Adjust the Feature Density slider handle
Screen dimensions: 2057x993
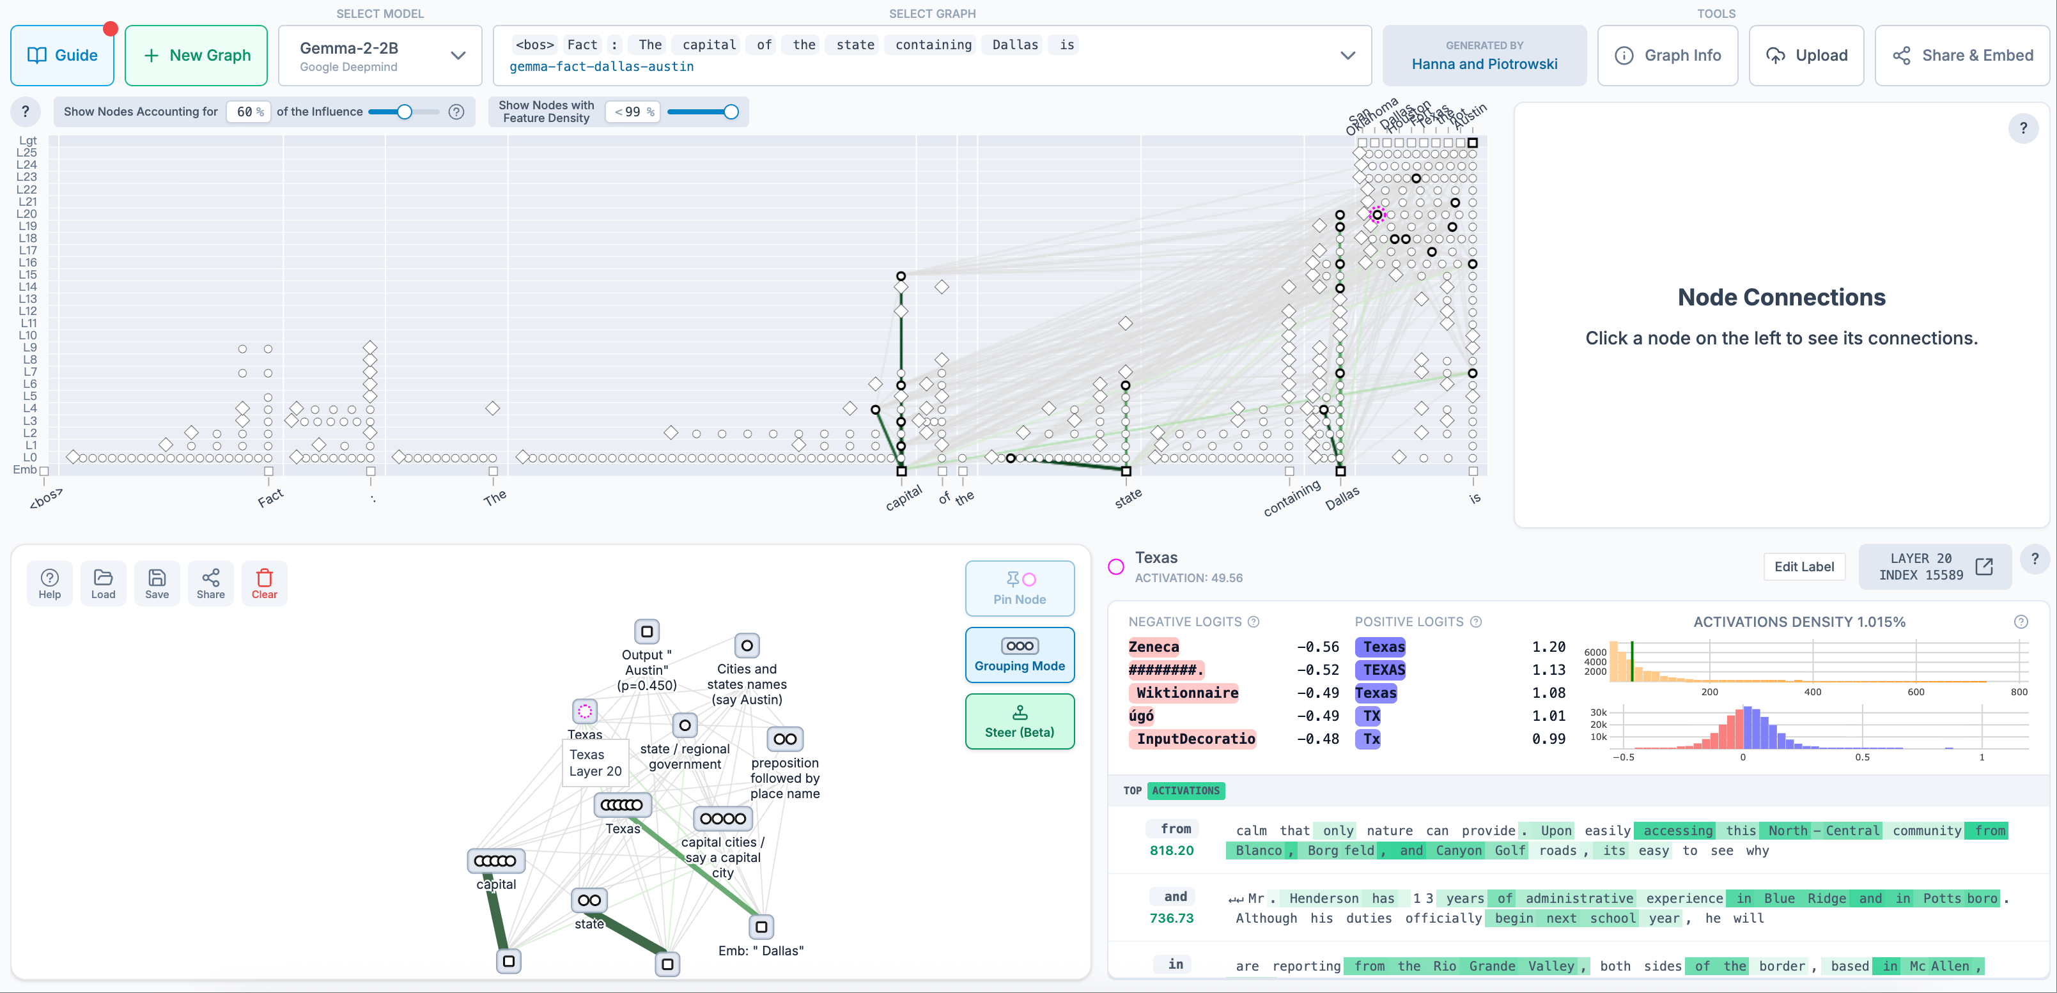[731, 112]
